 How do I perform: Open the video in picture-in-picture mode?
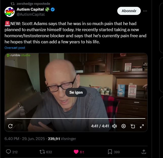(133, 126)
